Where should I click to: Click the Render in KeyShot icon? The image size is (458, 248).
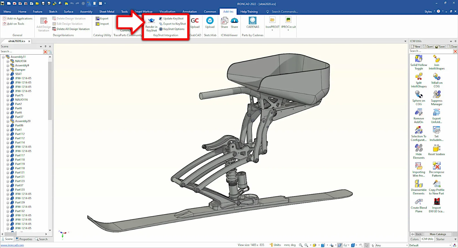coord(151,21)
